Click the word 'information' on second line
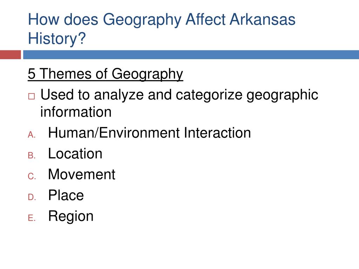 (76, 112)
